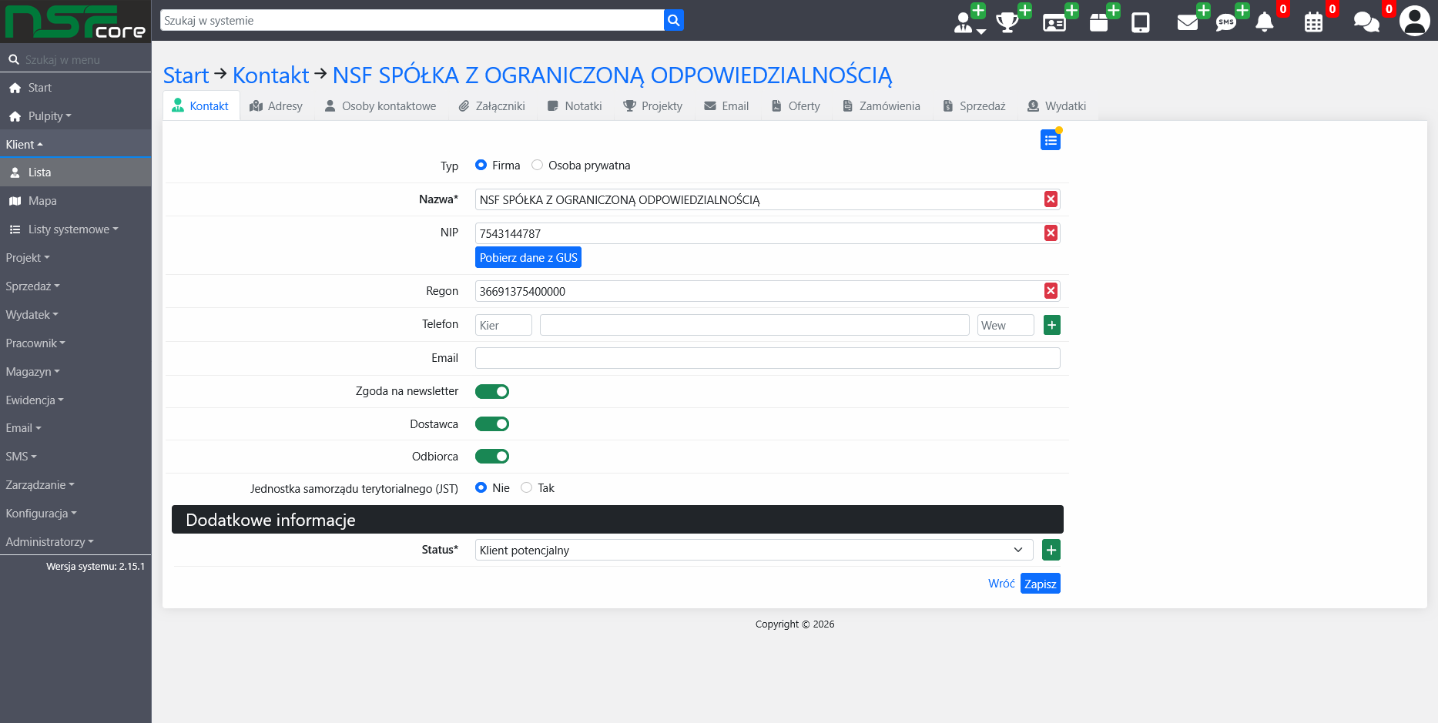Switch to the Adresy tab
1438x723 pixels.
click(277, 106)
